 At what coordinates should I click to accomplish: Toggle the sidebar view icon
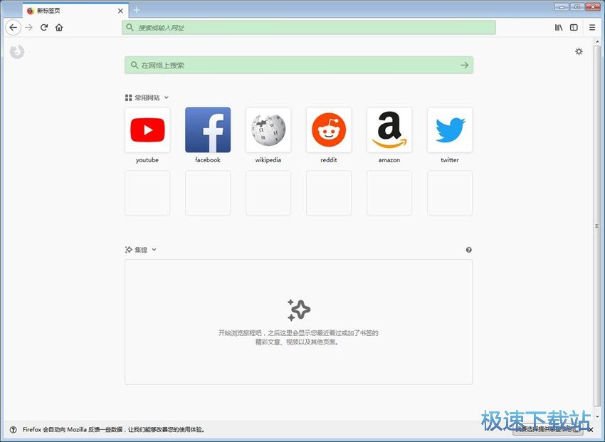(x=574, y=27)
